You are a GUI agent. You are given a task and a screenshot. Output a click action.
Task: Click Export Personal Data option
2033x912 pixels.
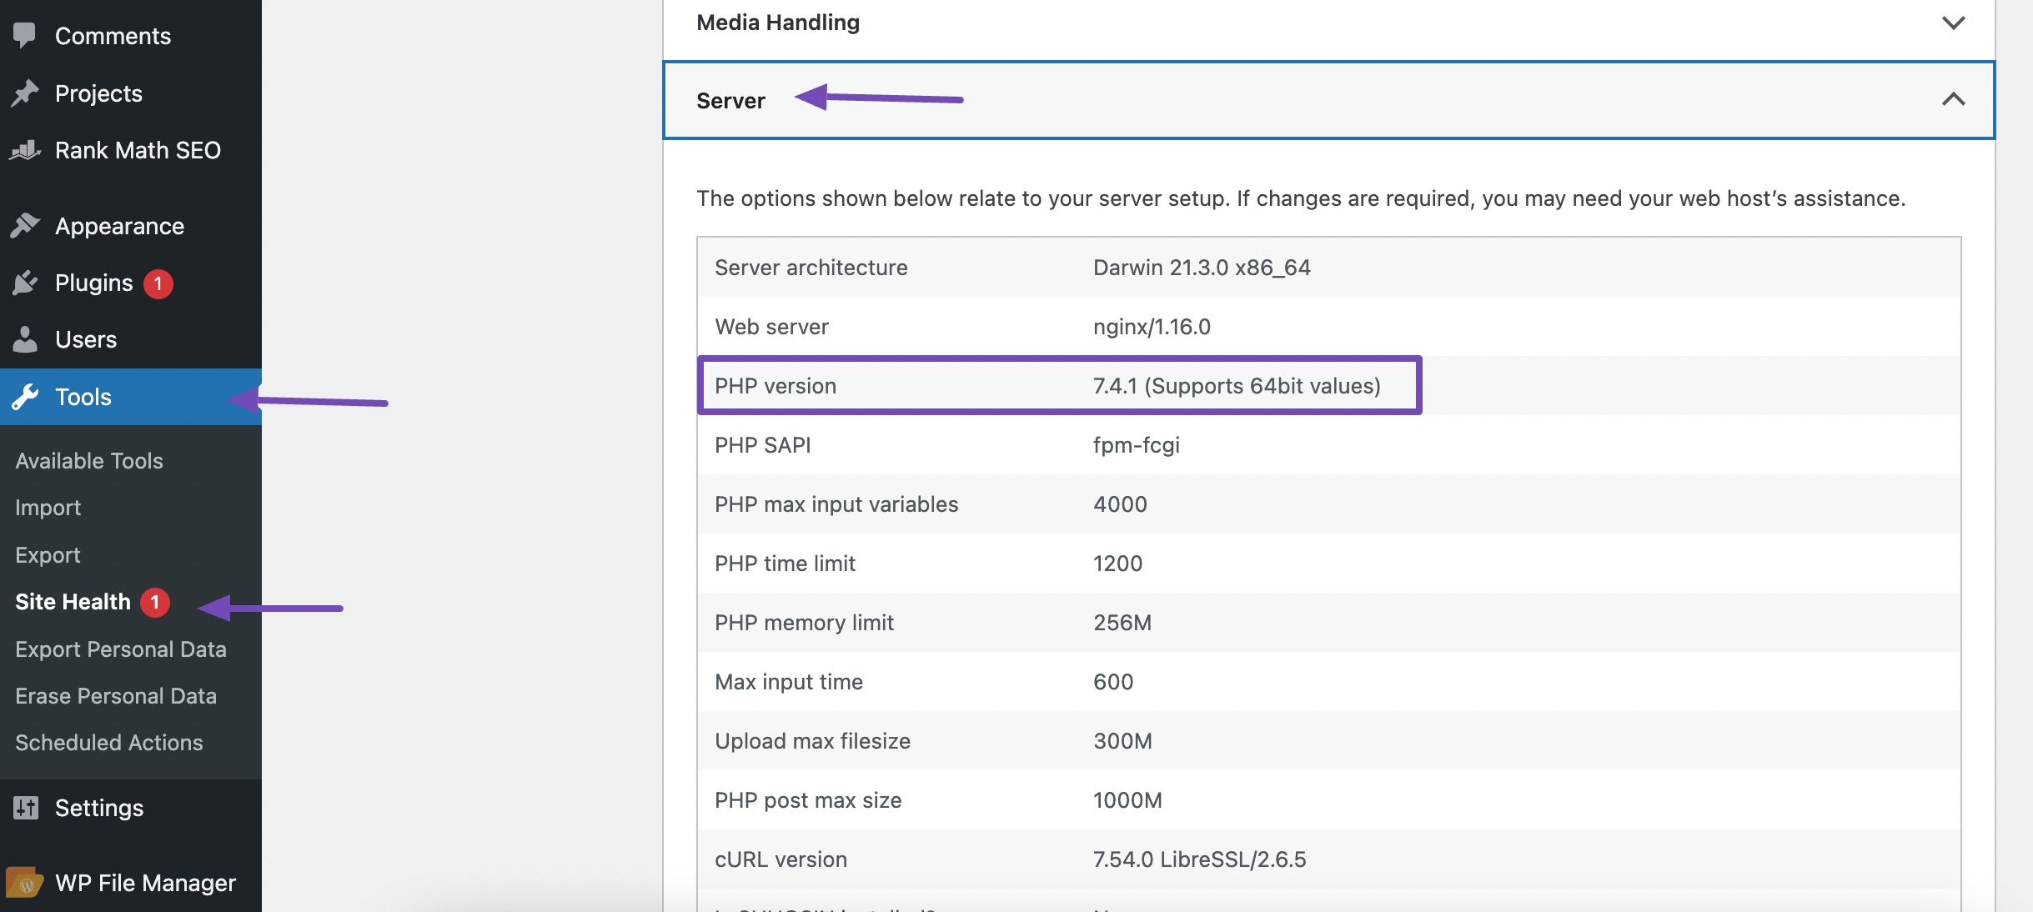click(x=121, y=648)
